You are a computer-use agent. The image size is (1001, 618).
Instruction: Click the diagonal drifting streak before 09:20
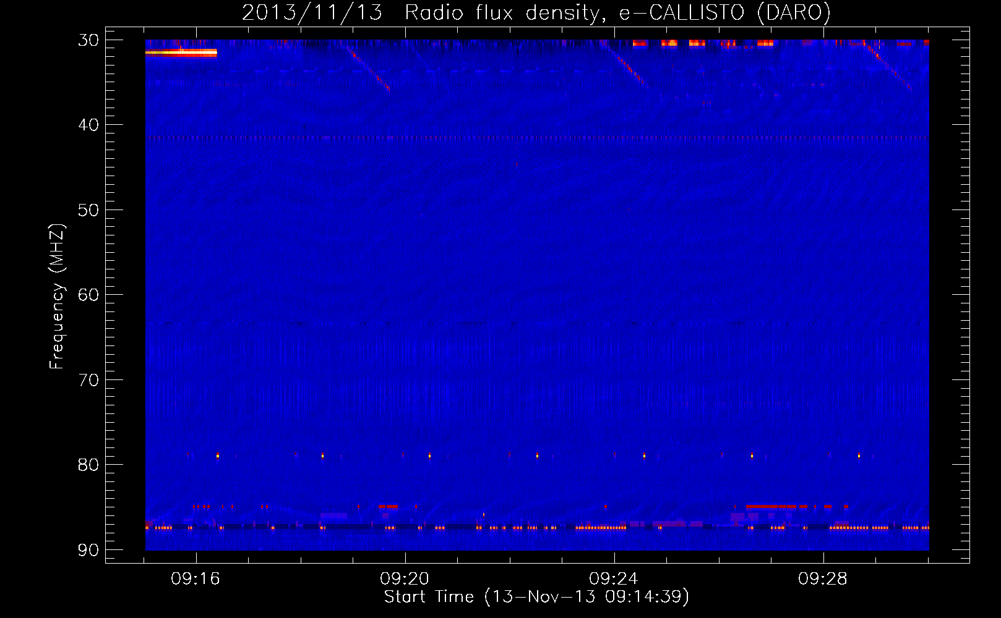[x=369, y=70]
